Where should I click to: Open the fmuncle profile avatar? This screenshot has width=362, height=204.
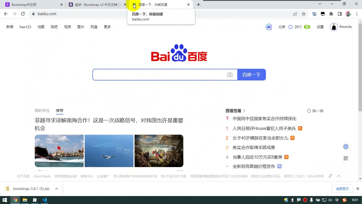tap(334, 27)
